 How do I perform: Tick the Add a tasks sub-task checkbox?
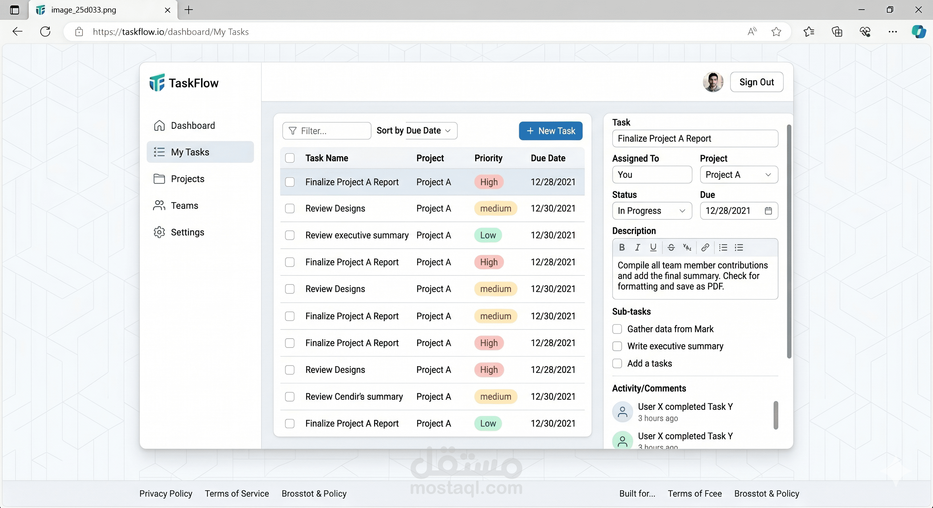click(617, 363)
